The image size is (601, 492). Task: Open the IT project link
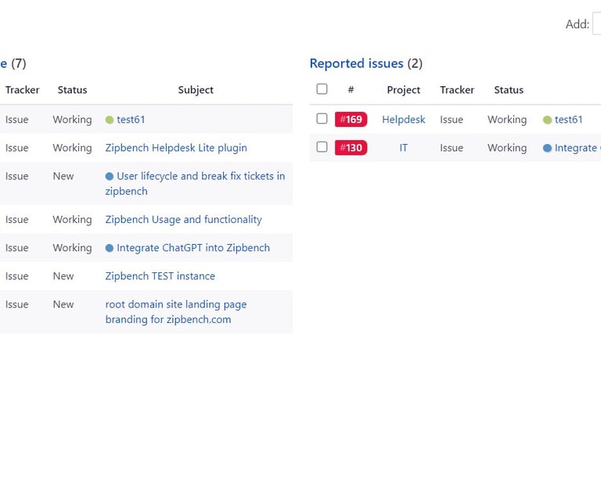tap(404, 148)
